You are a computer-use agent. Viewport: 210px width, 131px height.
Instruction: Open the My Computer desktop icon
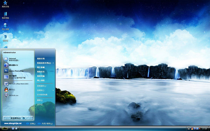pos(5,15)
